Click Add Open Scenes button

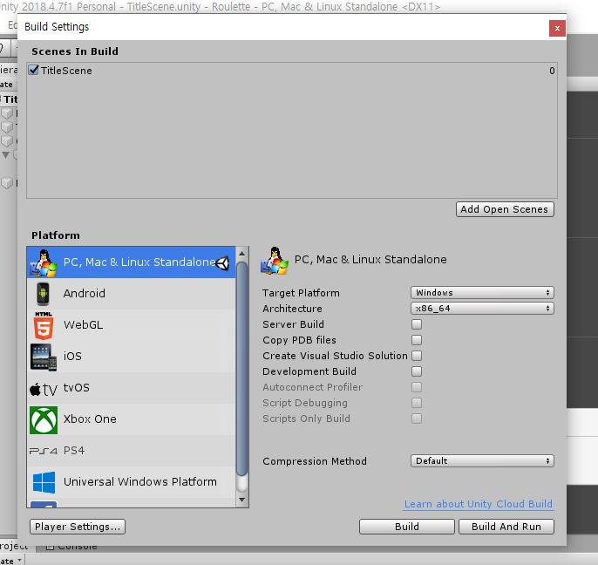(505, 209)
